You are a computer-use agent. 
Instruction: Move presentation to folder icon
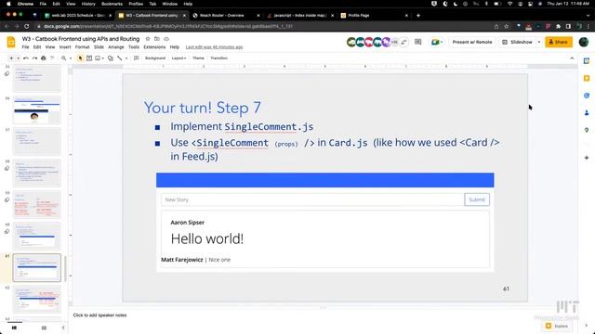[157, 39]
